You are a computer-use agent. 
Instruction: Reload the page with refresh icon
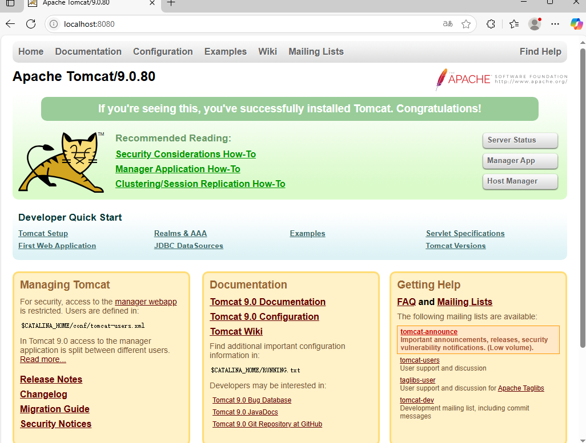coord(31,24)
